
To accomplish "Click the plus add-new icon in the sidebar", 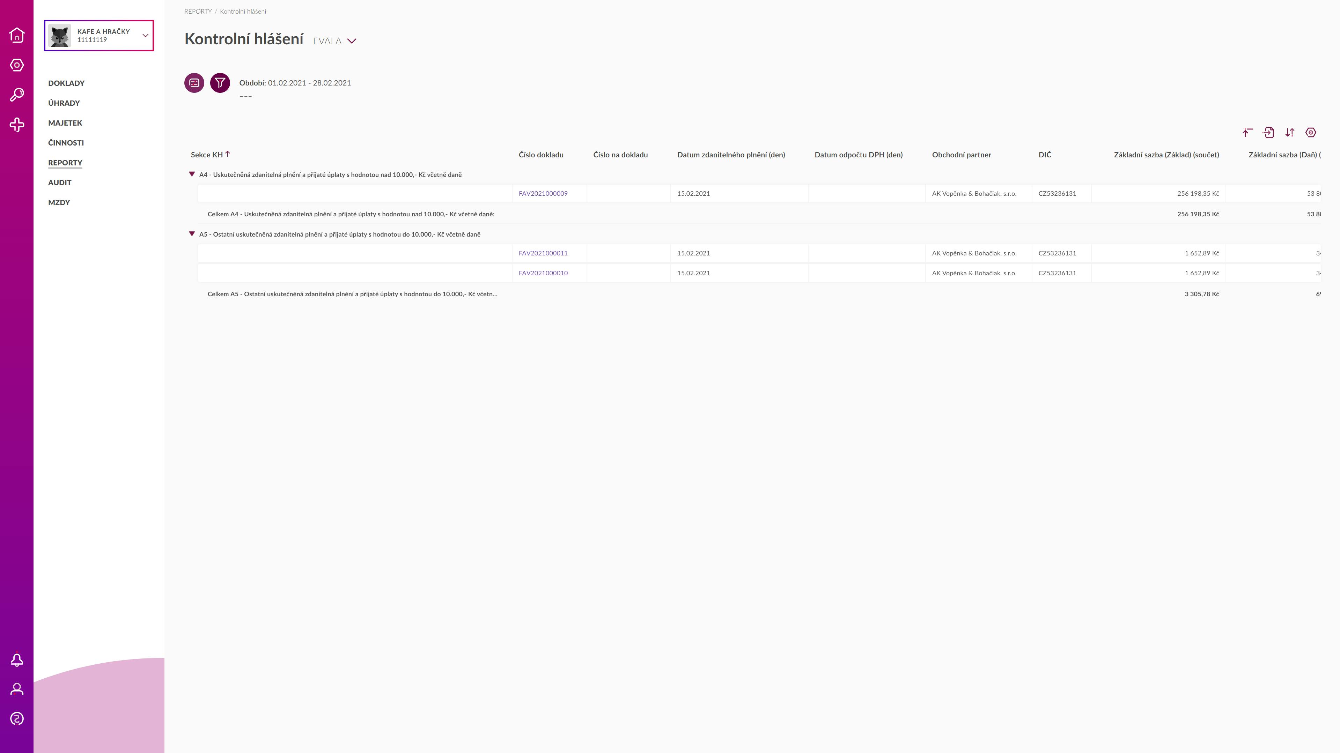I will 17,125.
